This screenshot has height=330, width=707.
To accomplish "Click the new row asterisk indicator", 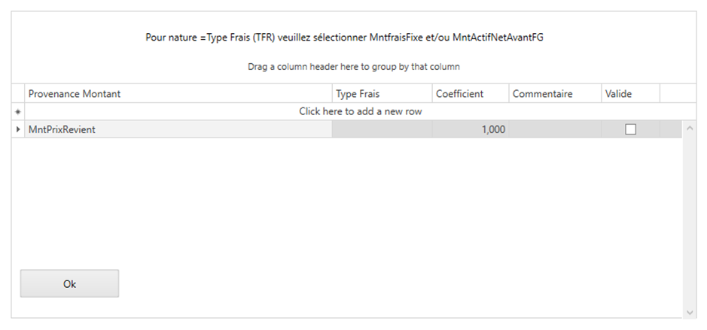I will click(18, 112).
